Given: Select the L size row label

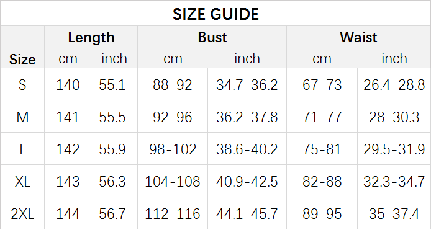Looking at the screenshot, I should tap(22, 149).
